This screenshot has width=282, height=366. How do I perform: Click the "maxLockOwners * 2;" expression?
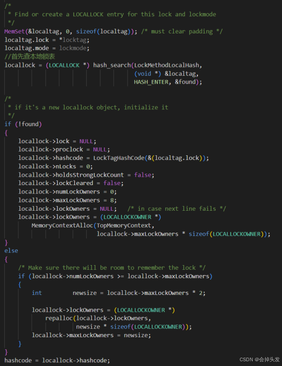tap(175, 293)
